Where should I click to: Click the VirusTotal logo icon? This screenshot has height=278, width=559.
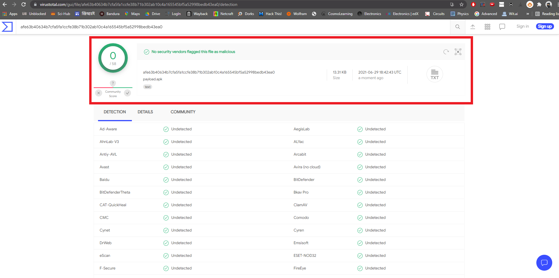coord(7,27)
